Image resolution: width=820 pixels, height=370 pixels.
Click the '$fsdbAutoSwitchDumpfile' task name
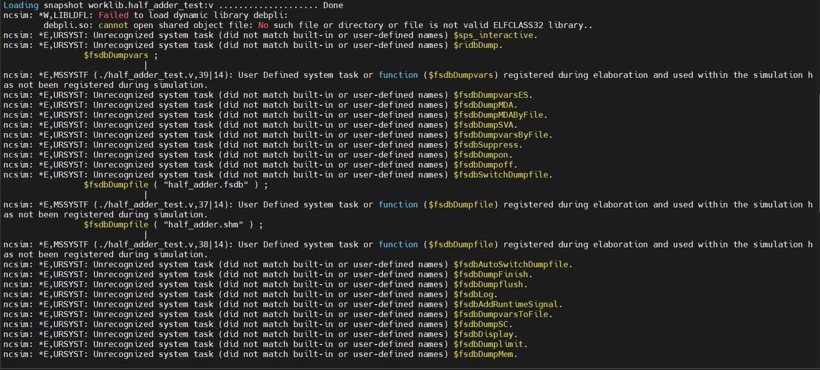[510, 265]
